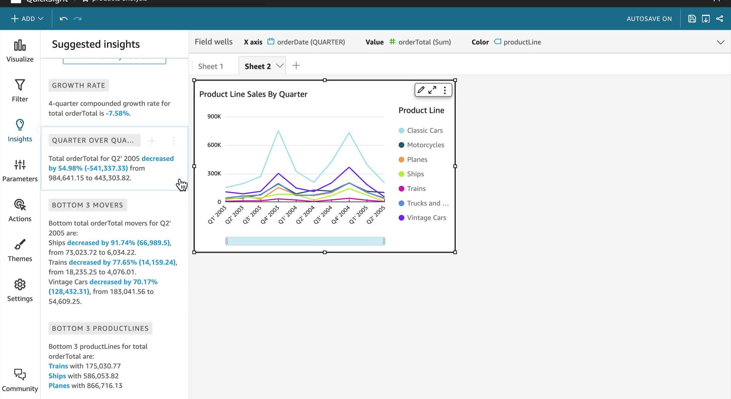Add a new sheet with plus button
This screenshot has height=399, width=731.
coord(296,65)
